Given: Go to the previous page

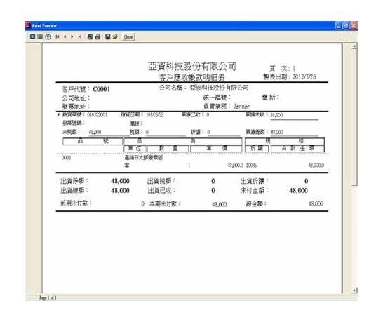Looking at the screenshot, I should [x=65, y=36].
